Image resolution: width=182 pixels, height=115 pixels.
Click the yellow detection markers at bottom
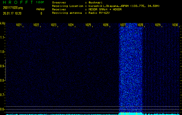pos(129,114)
